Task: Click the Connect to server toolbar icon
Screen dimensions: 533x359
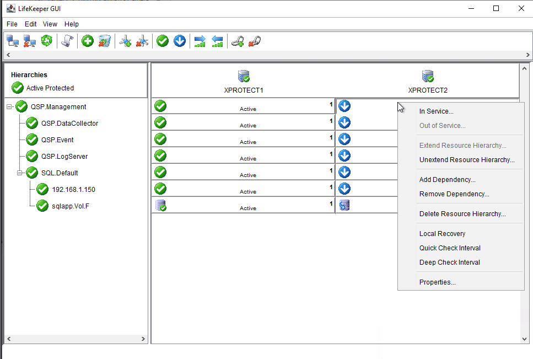Action: pos(13,41)
